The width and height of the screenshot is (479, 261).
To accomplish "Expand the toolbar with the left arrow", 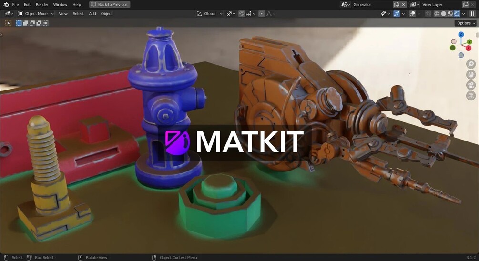I will pyautogui.click(x=1, y=35).
